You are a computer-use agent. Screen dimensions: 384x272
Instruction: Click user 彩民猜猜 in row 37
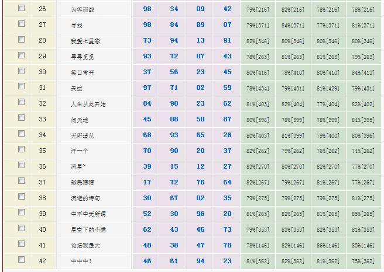(x=82, y=182)
